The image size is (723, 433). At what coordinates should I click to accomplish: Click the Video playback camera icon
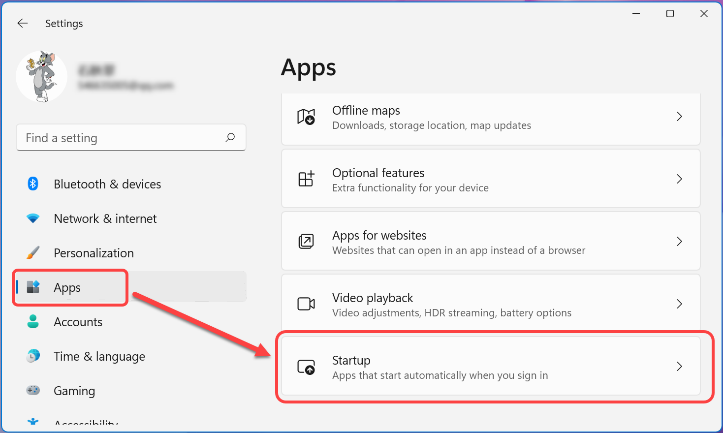[306, 304]
